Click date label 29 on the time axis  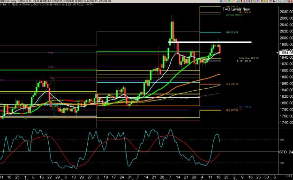[x=57, y=177]
